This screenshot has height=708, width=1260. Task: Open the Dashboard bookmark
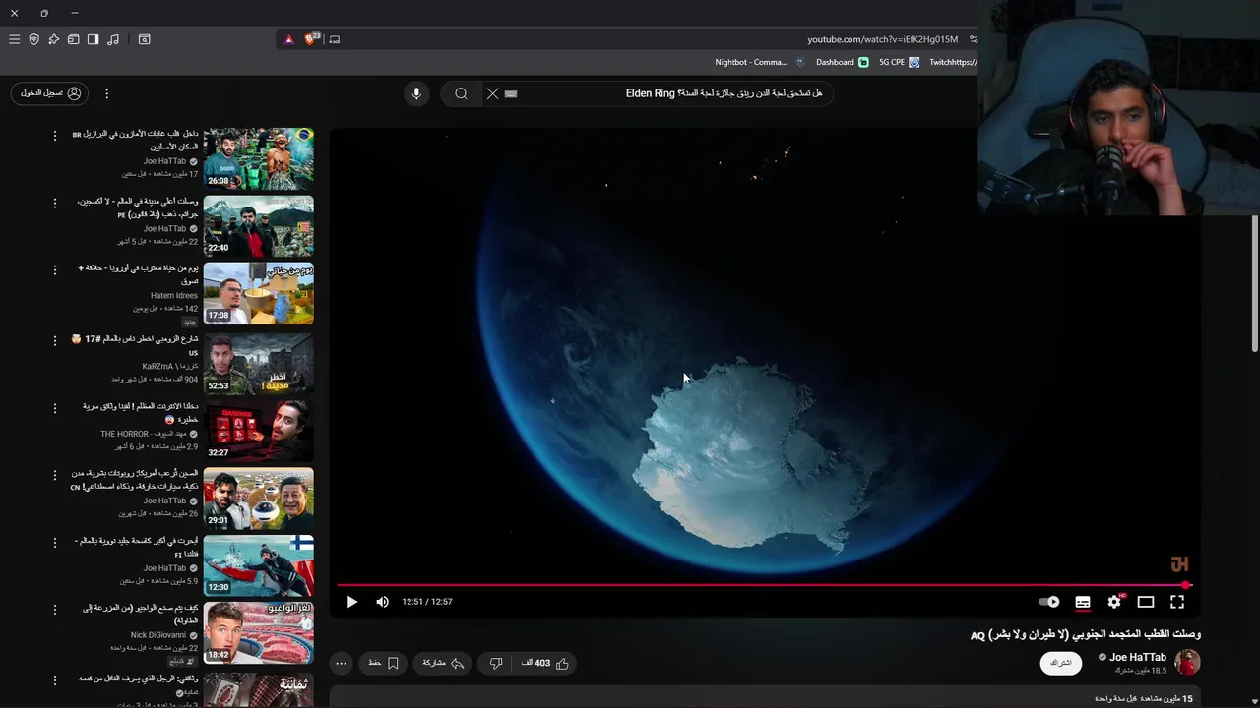tap(843, 62)
